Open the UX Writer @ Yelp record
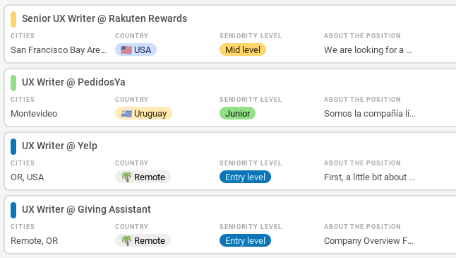This screenshot has height=258, width=456. pos(59,146)
